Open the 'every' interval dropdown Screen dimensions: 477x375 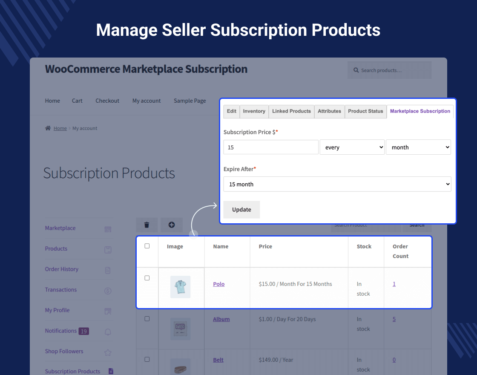pyautogui.click(x=352, y=147)
